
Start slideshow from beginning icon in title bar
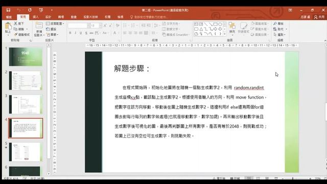coord(41,10)
